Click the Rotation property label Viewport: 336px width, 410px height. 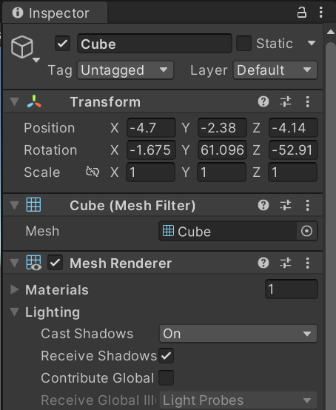(50, 150)
